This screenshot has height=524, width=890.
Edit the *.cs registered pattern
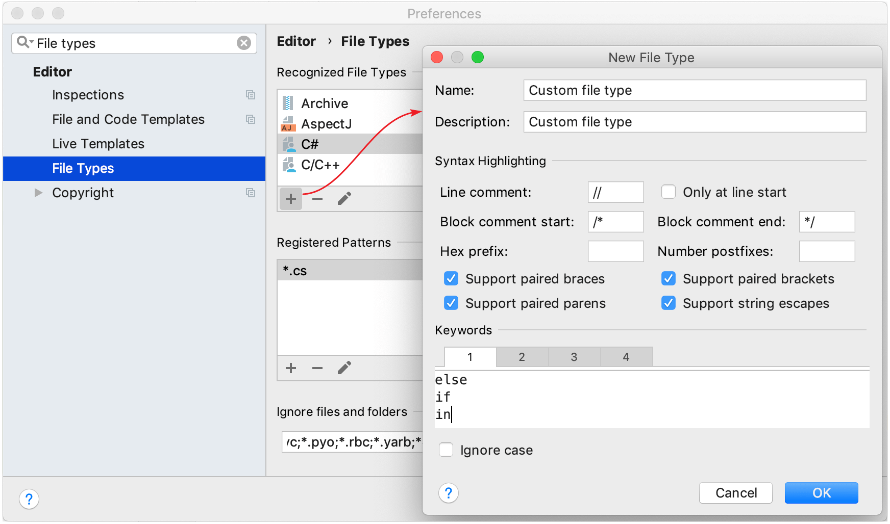click(344, 368)
